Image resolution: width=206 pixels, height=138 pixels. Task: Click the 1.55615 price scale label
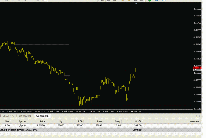(x=198, y=109)
